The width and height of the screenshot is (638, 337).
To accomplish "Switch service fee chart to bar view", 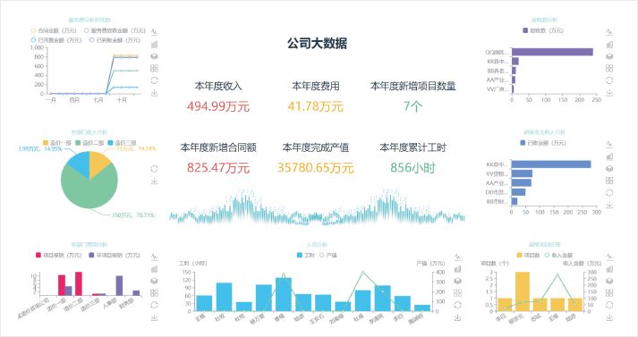I will (x=154, y=44).
